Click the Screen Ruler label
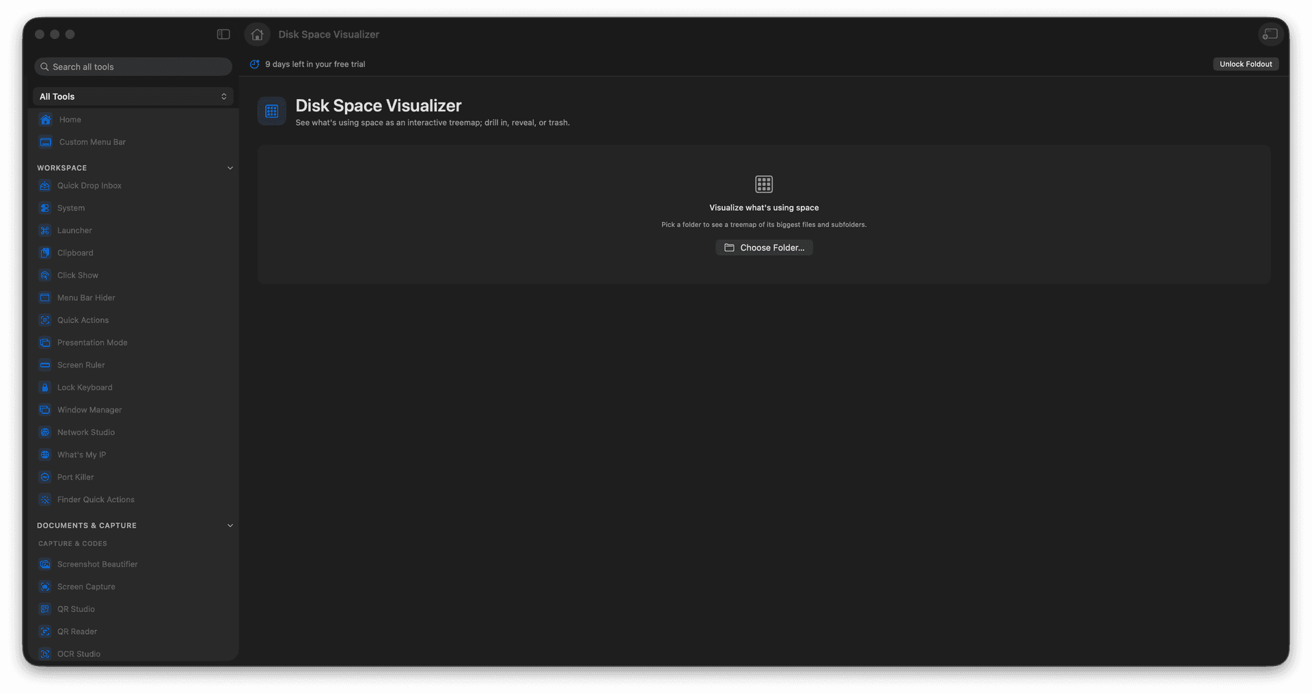The image size is (1312, 694). [x=81, y=365]
